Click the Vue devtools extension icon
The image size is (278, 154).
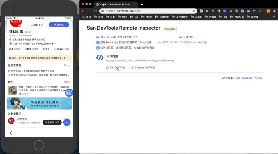coord(213,11)
